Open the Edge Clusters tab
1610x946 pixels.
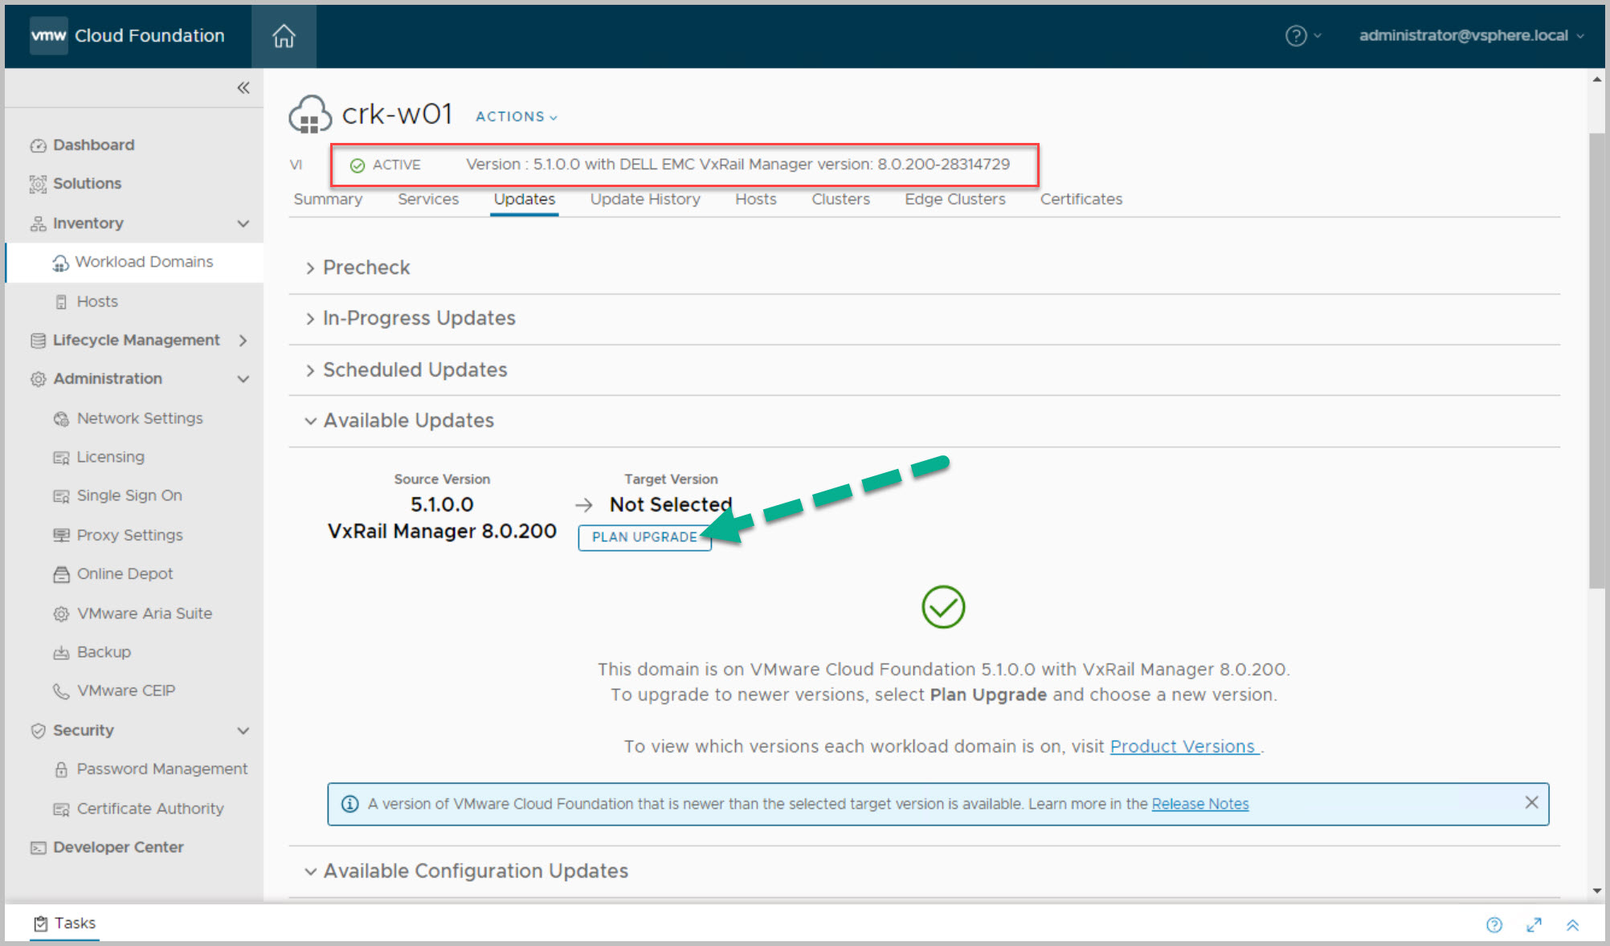[x=954, y=199]
